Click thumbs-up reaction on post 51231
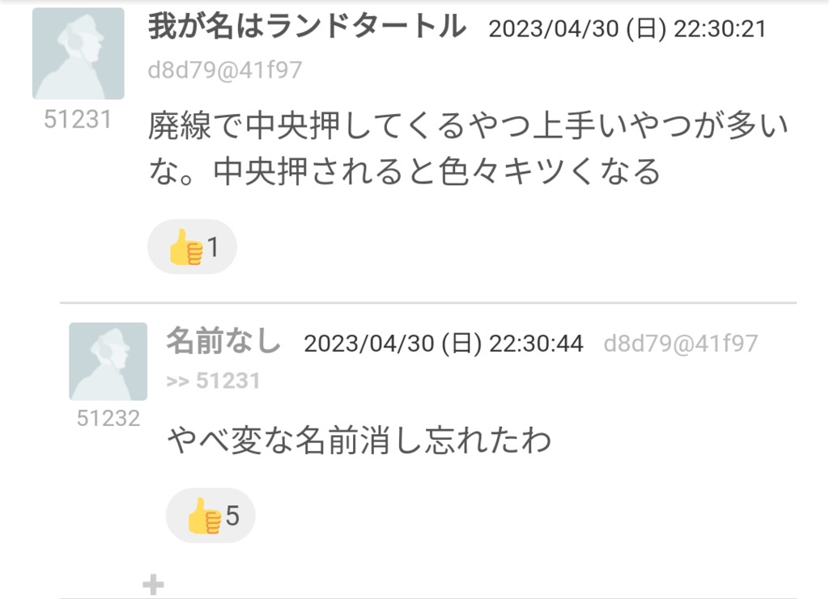Image resolution: width=829 pixels, height=599 pixels. (x=192, y=247)
